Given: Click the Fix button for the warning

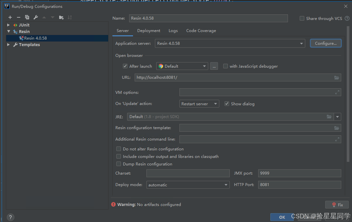Looking at the screenshot, I should click(x=337, y=205).
